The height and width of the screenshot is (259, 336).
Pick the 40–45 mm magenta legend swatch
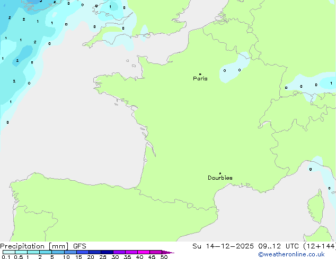[144, 252]
